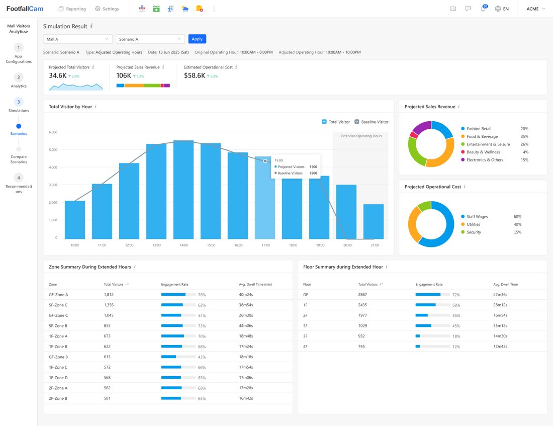The image size is (553, 426).
Task: Open the store location map icon
Action: click(142, 9)
